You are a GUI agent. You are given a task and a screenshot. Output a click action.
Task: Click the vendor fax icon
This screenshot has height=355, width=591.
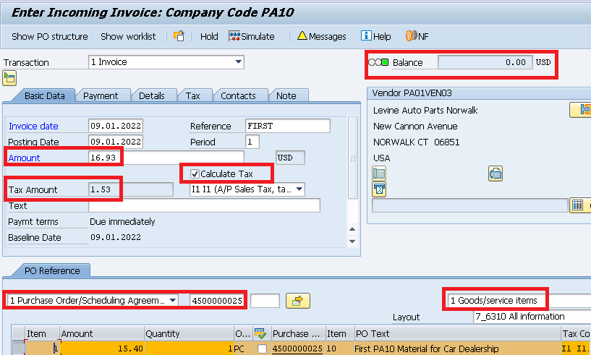(x=496, y=173)
